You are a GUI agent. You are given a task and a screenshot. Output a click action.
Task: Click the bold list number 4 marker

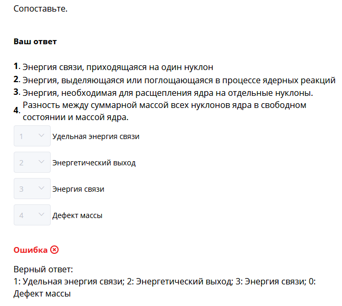click(x=17, y=111)
